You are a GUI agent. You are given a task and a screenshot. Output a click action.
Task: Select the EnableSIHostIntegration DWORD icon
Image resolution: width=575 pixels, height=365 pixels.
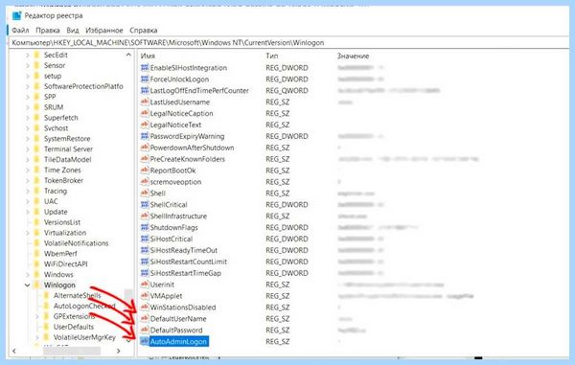[x=145, y=68]
